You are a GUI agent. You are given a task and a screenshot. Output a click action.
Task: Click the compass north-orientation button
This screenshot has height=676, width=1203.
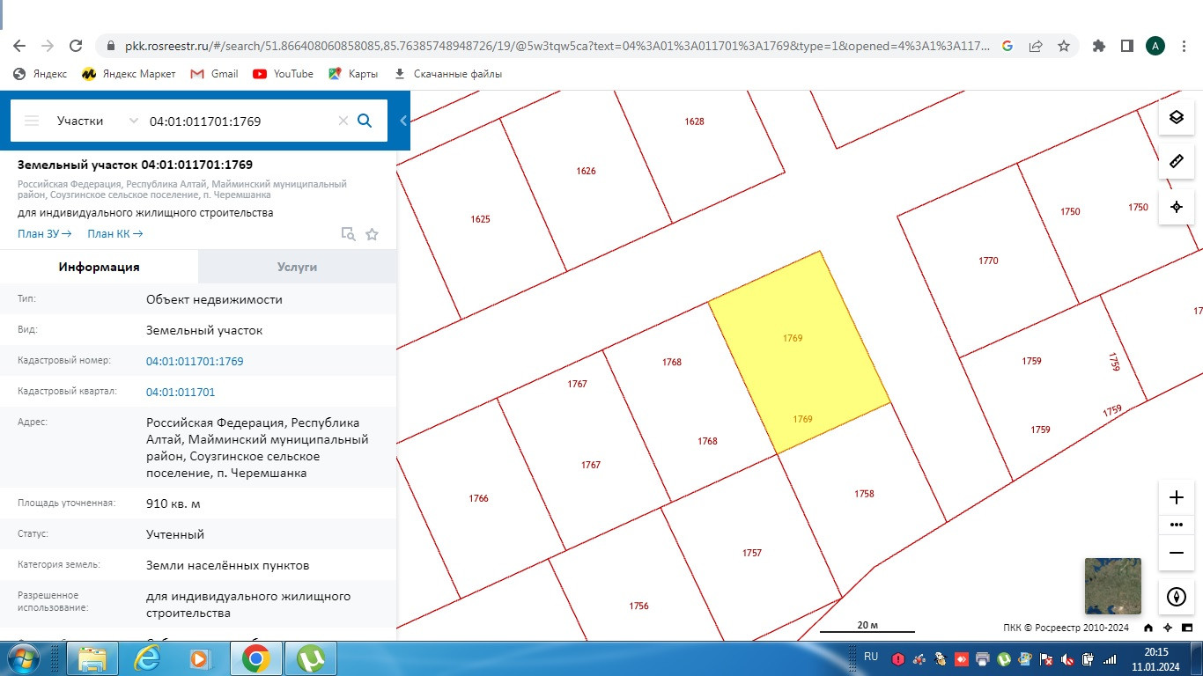point(1177,597)
